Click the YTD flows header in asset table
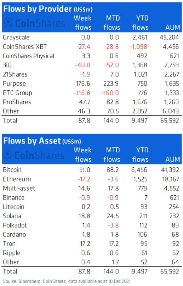The height and width of the screenshot is (286, 183). click(x=141, y=155)
